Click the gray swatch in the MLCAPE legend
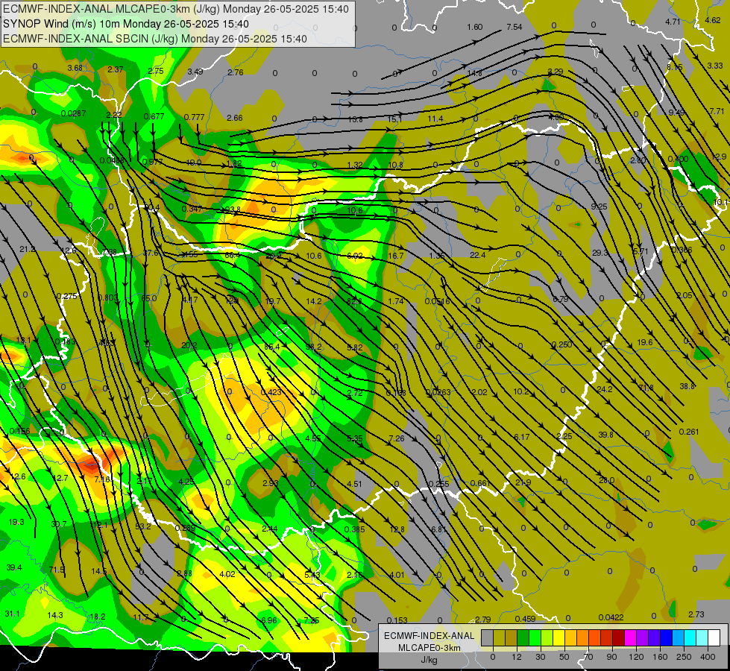This screenshot has width=730, height=671. click(x=488, y=637)
